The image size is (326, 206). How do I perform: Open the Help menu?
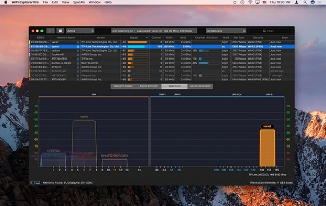108,2
